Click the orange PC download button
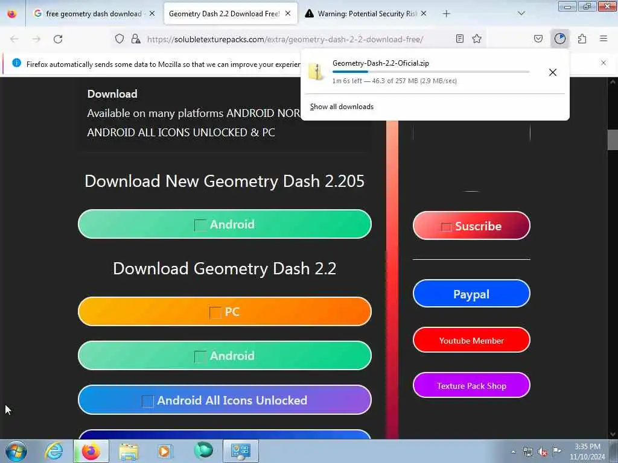 tap(225, 312)
